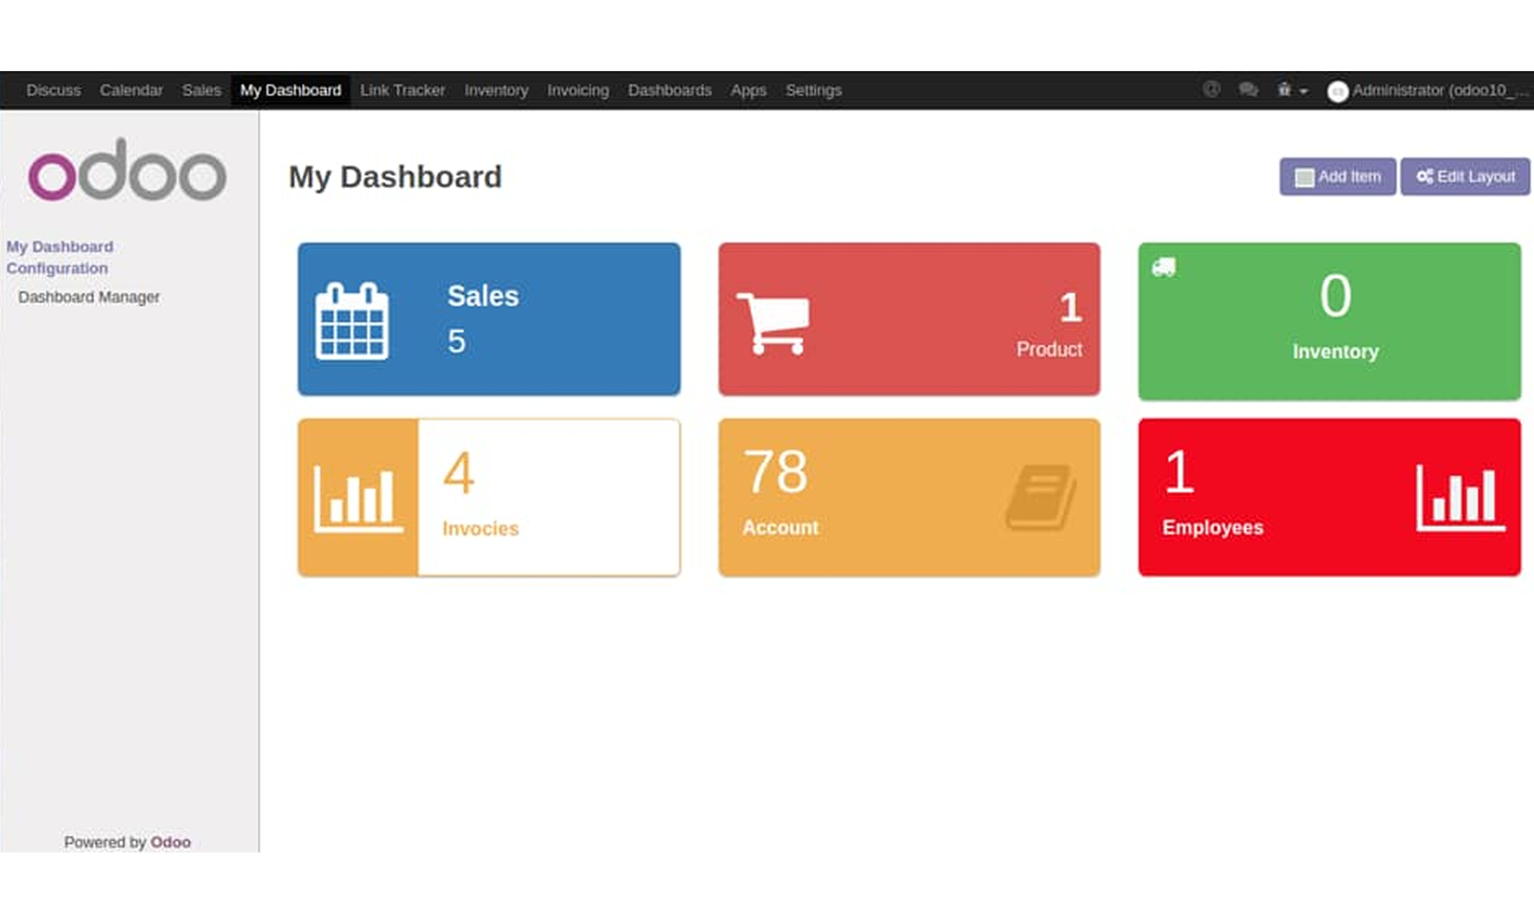Screen dimensions: 1534x908
Task: Click Configuration link in sidebar
Action: 57,268
